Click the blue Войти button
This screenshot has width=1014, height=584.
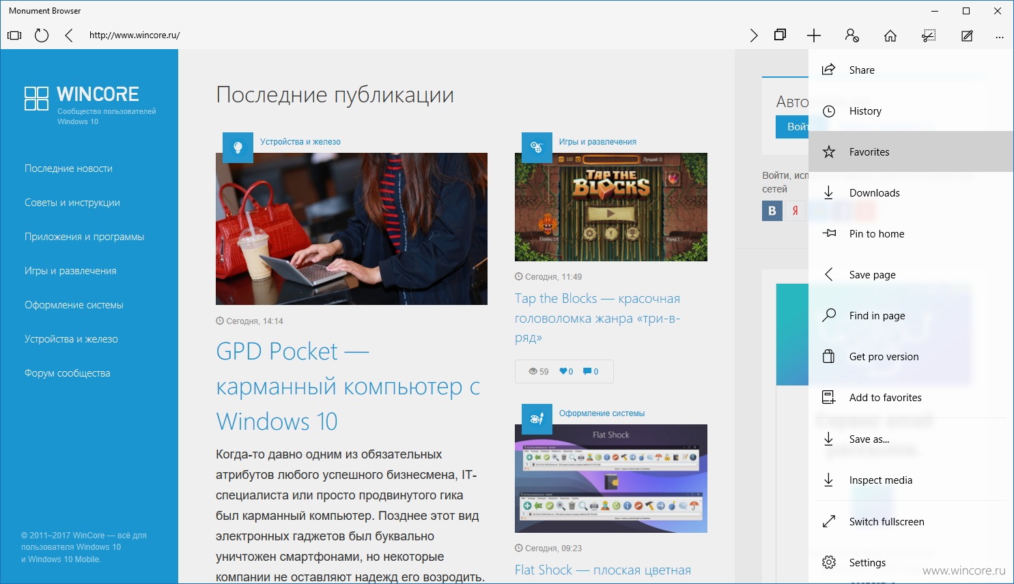coord(793,127)
